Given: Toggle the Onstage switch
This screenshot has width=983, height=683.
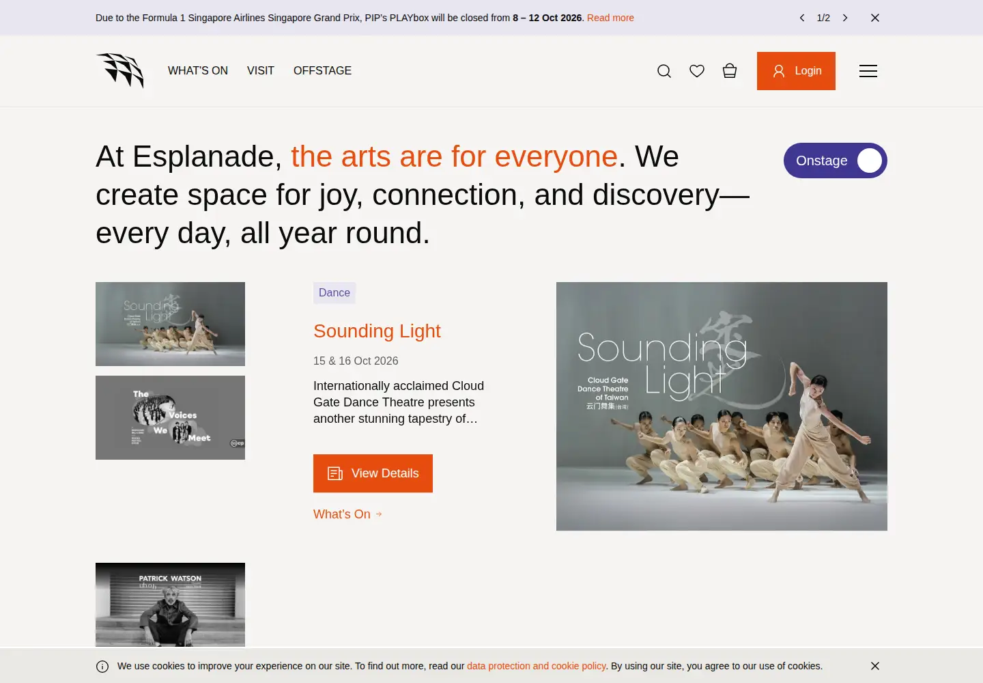Looking at the screenshot, I should pyautogui.click(x=836, y=161).
